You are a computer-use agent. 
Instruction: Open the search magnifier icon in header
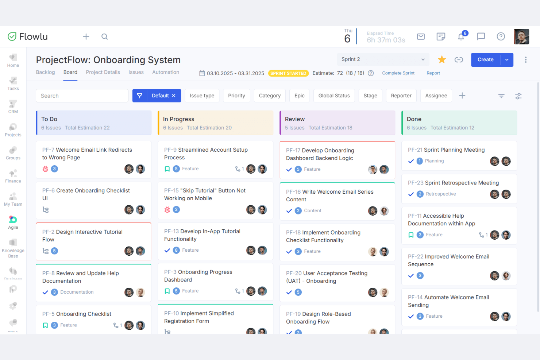coord(105,36)
